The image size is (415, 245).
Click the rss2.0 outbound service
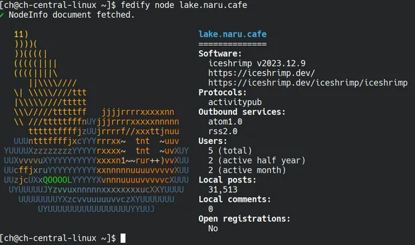point(223,131)
